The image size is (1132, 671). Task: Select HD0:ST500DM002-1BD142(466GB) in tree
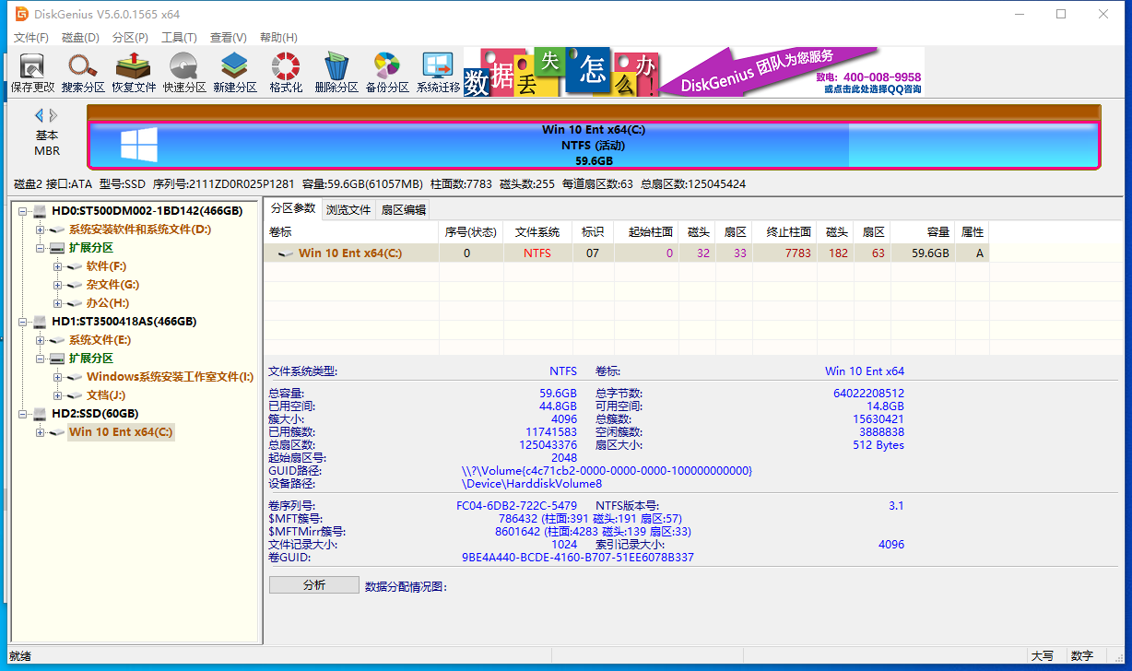[x=147, y=211]
